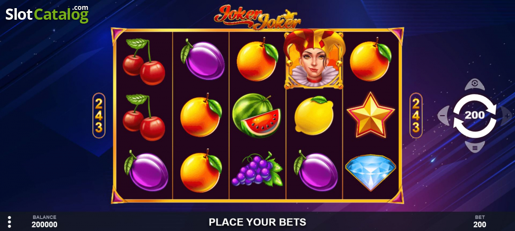Open autoplay button above spin control

coord(475,84)
